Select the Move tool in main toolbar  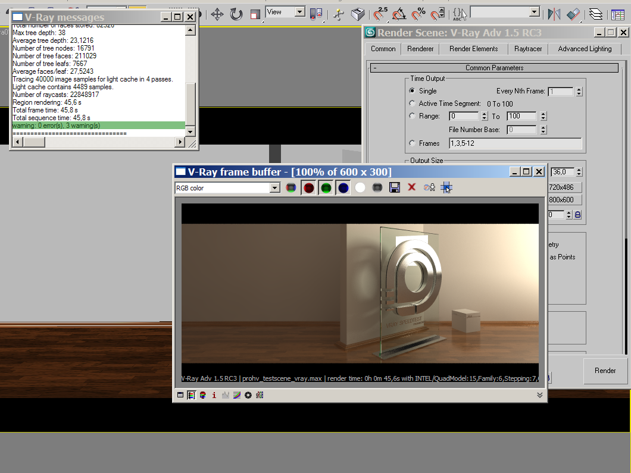[217, 15]
